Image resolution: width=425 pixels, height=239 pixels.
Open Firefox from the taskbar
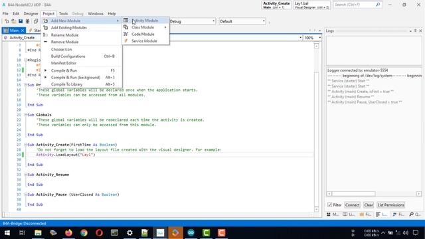[68, 233]
